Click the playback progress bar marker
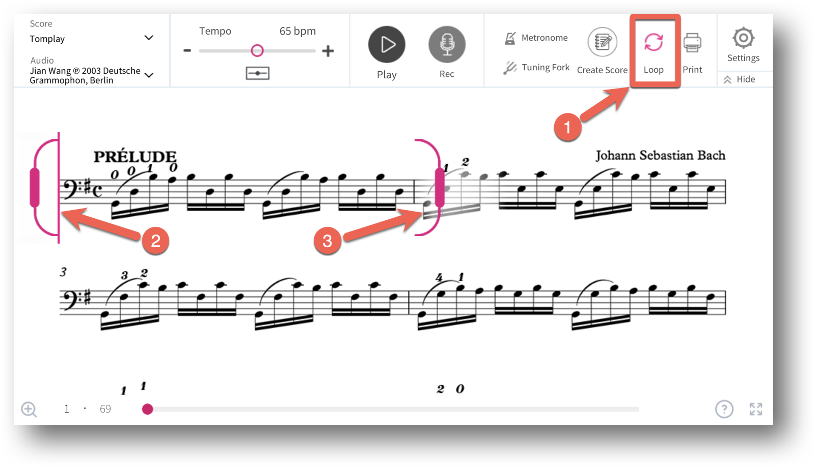Screen dimensions: 815x467 tap(147, 409)
